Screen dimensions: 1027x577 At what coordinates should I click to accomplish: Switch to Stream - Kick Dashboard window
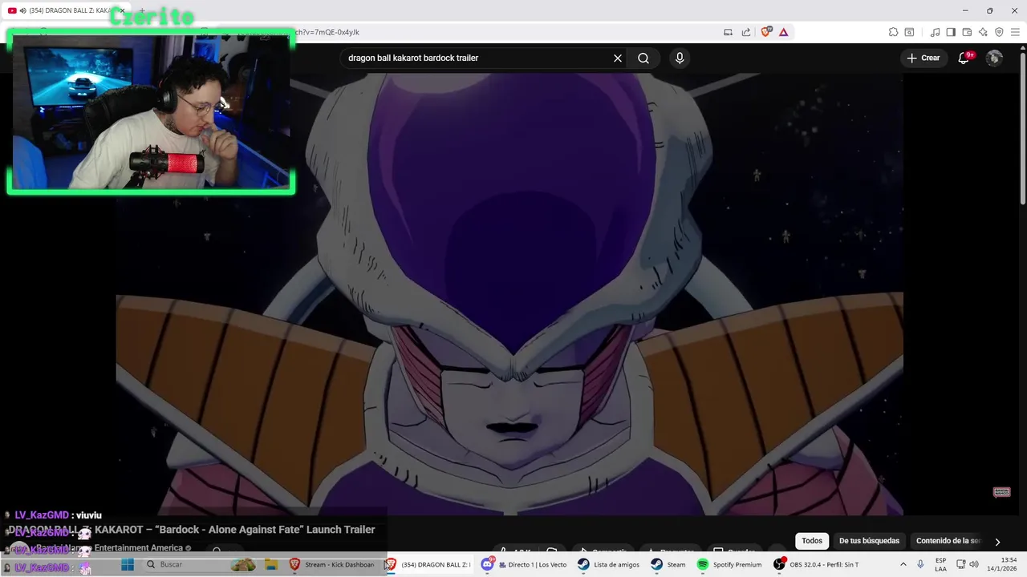(x=332, y=564)
